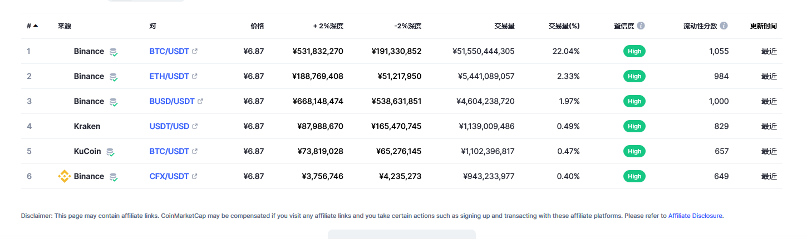Open the Kraken exchange link
Viewport: 807px width, 239px height.
pyautogui.click(x=87, y=126)
